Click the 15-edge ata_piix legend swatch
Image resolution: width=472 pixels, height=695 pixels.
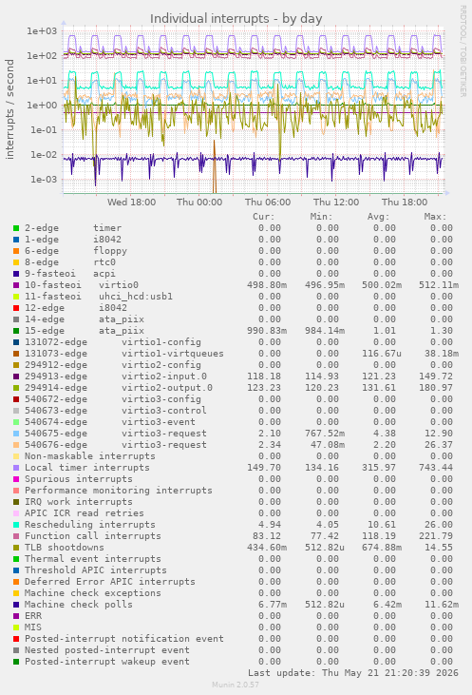point(16,331)
